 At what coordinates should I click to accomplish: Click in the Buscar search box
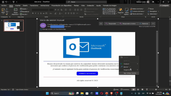(x=86, y=2)
